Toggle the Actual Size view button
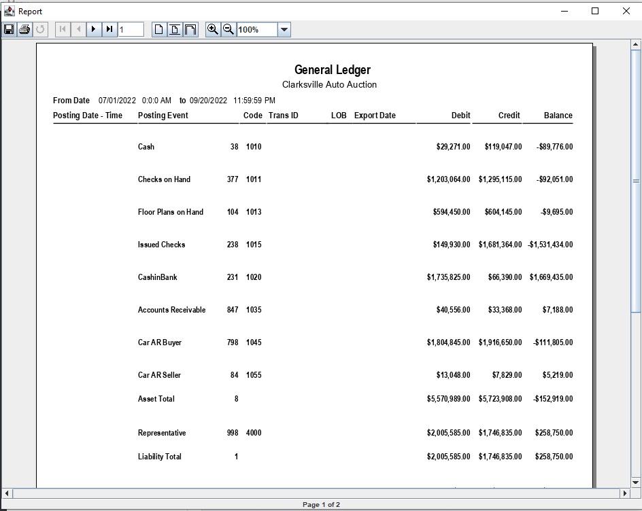Screen dimensions: 642x511 [x=159, y=29]
